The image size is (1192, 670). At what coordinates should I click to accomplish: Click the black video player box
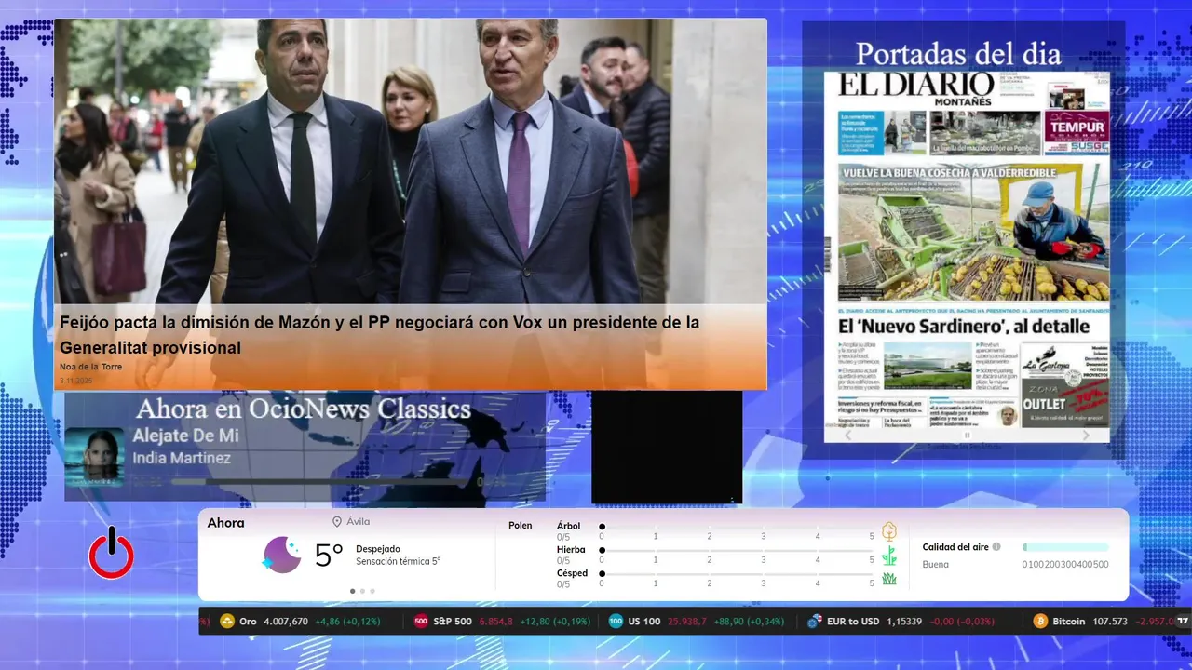point(667,448)
